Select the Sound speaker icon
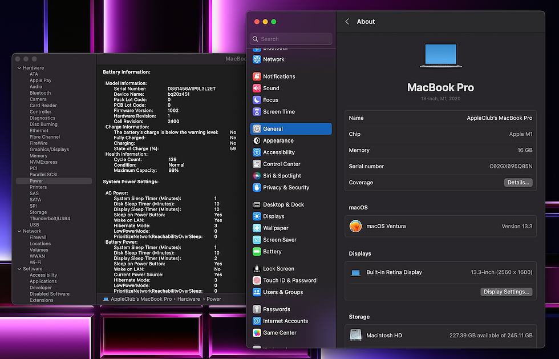Screen dimensions: 559x359 pos(257,88)
